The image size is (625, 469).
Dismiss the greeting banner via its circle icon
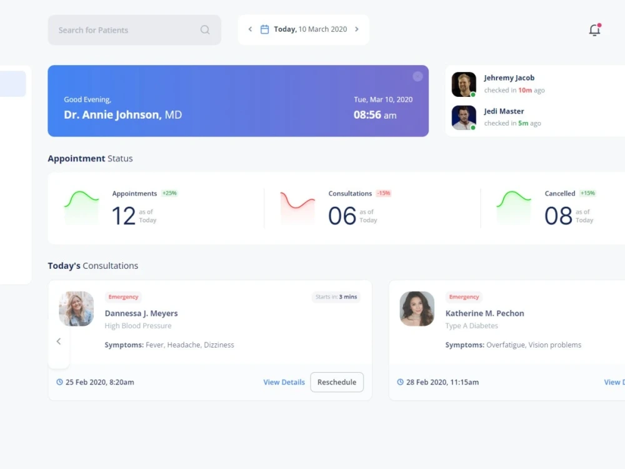pos(417,76)
